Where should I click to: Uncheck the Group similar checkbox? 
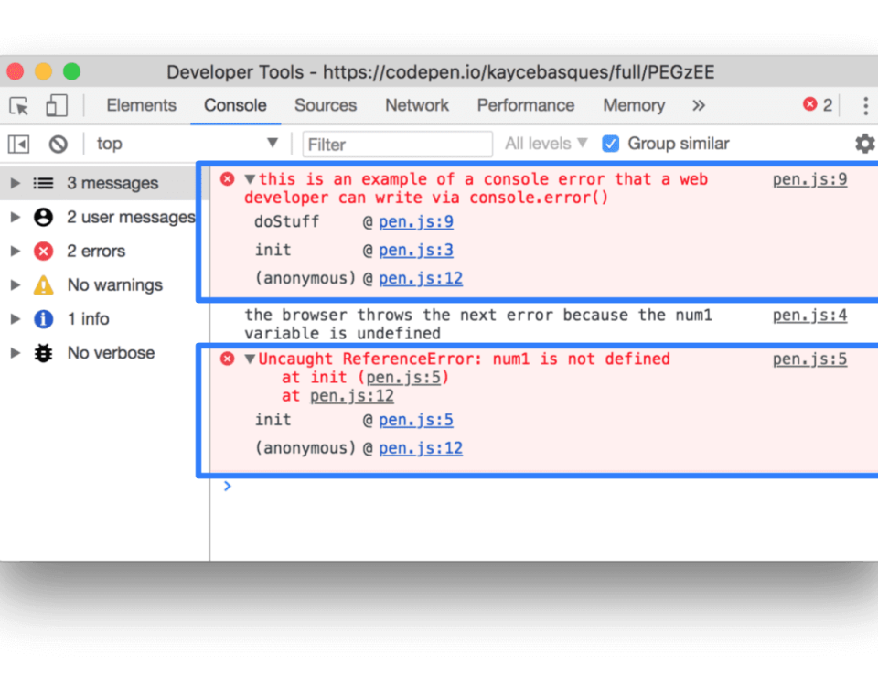pos(610,144)
